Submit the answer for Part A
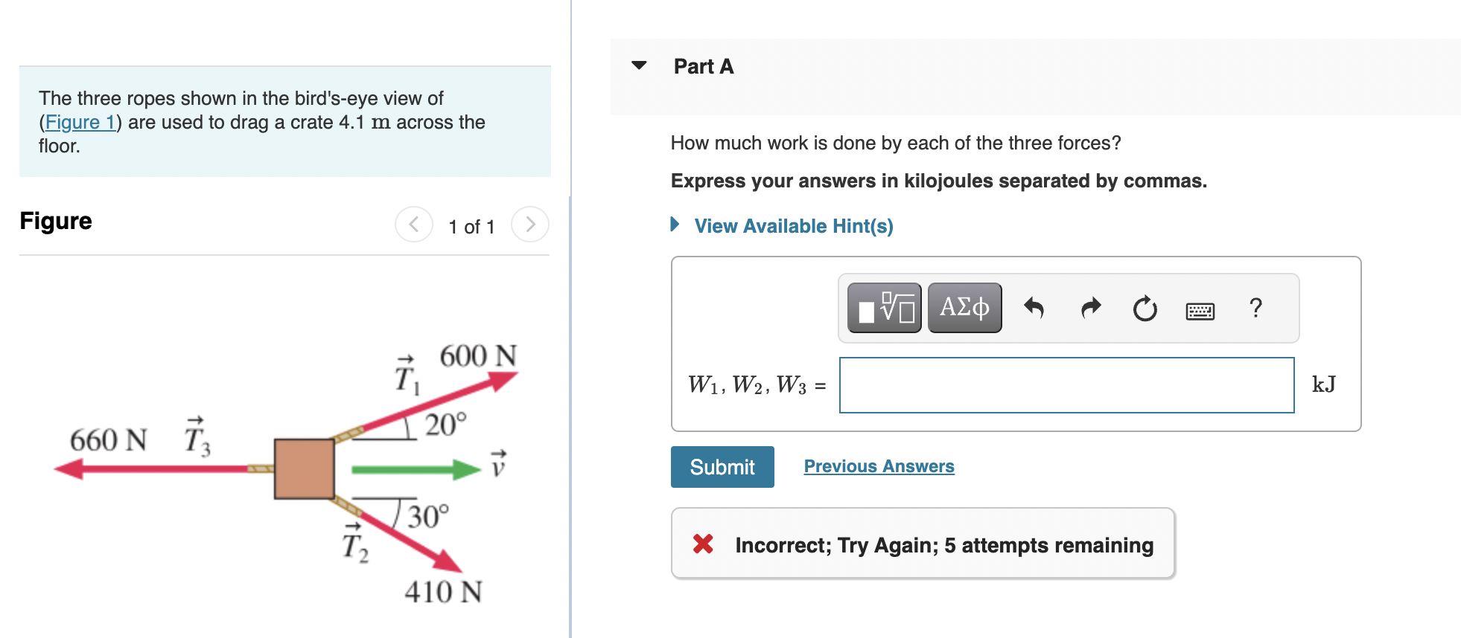This screenshot has width=1461, height=638. pyautogui.click(x=722, y=466)
